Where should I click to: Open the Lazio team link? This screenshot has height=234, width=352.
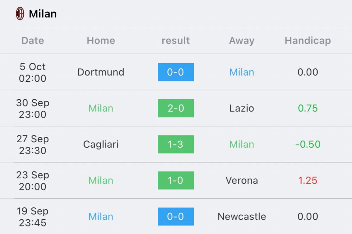pos(242,108)
